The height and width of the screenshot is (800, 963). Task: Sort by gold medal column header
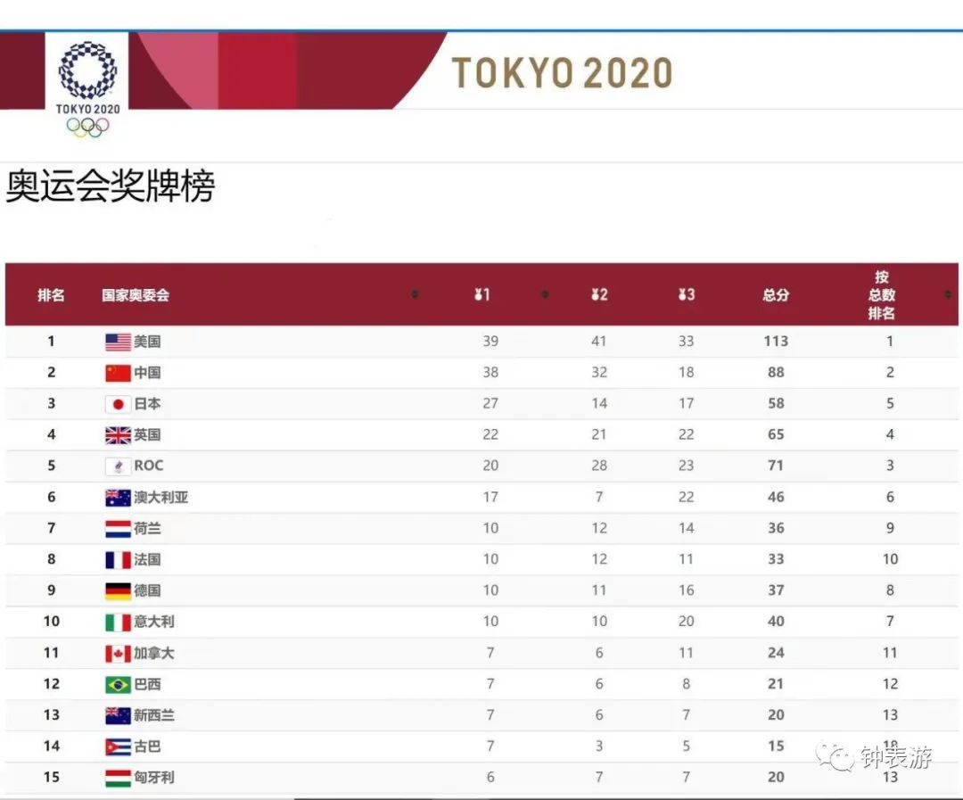pos(482,295)
